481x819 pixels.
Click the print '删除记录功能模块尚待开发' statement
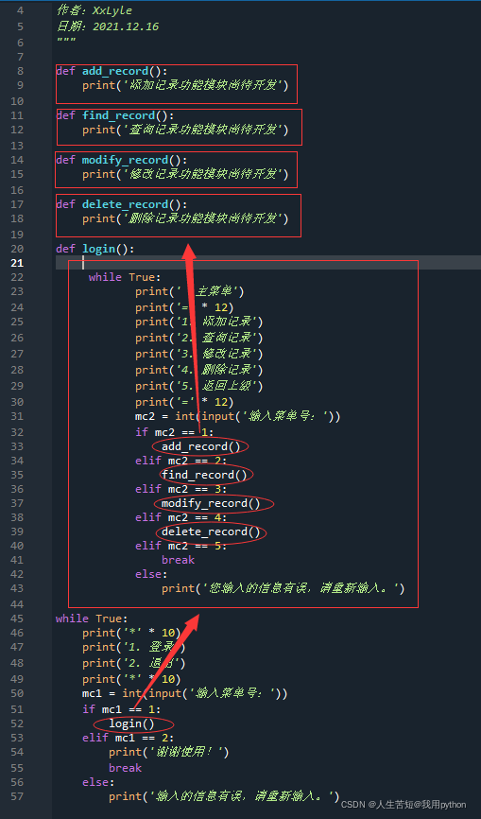click(185, 218)
